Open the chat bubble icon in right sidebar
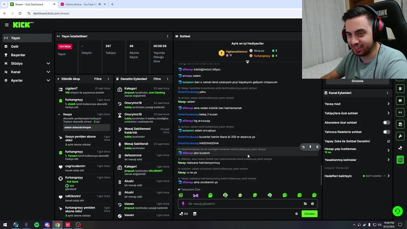This screenshot has height=229, width=407. 400,101
